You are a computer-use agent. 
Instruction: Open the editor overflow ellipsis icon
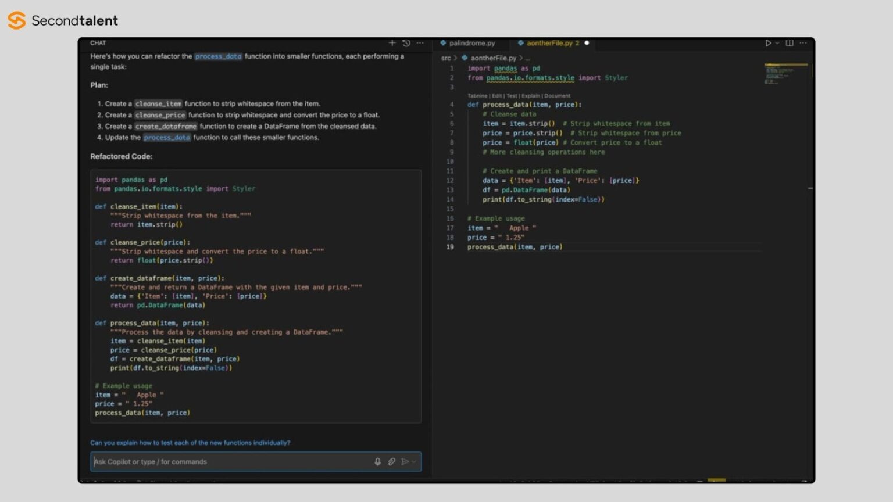803,43
